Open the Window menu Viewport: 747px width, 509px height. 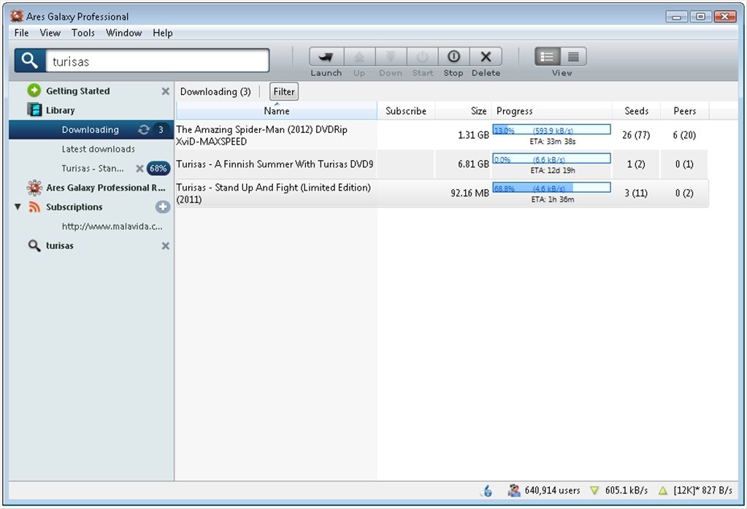[124, 33]
